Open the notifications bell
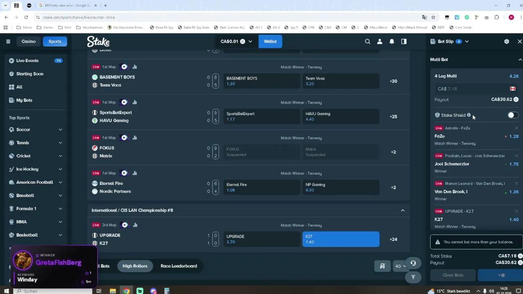The width and height of the screenshot is (523, 294). (392, 41)
